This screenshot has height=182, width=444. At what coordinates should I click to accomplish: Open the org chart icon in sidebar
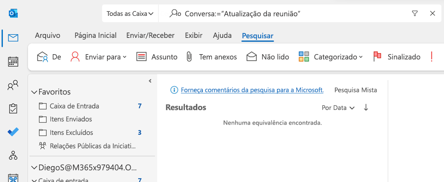click(13, 155)
